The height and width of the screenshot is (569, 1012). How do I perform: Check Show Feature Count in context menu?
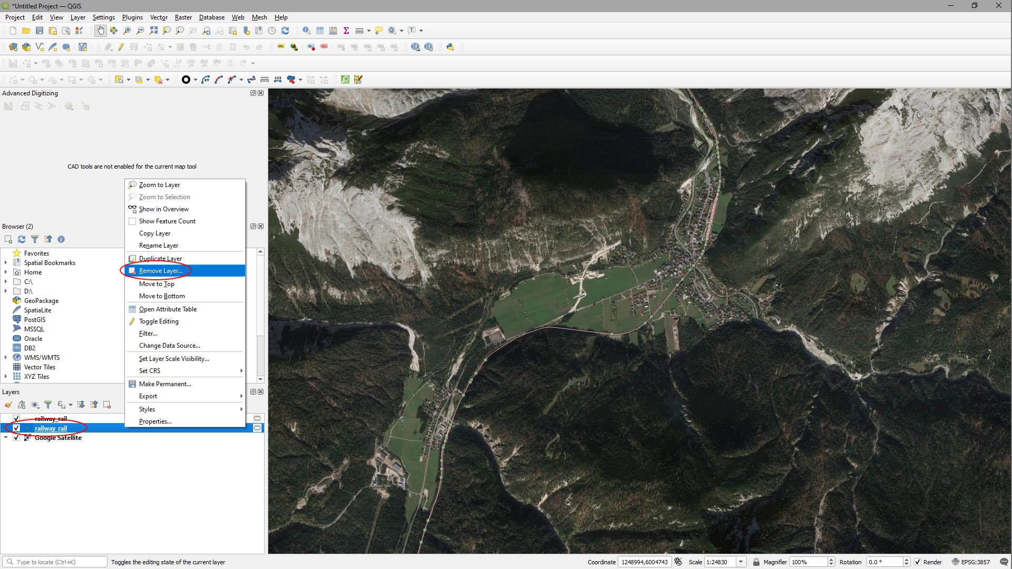[132, 221]
